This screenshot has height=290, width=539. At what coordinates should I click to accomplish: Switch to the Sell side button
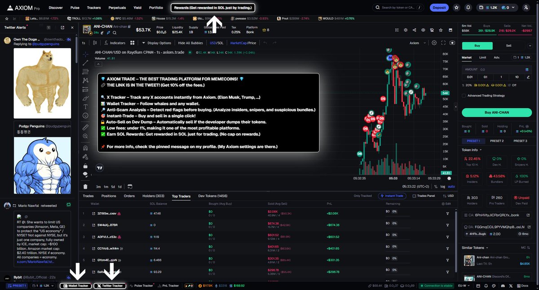508,45
